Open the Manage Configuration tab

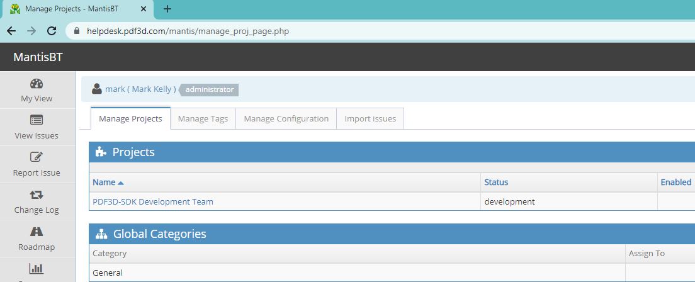pos(286,118)
